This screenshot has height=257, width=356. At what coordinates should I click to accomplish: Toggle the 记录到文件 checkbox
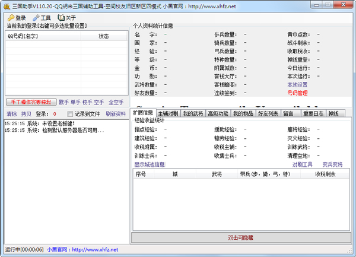[71, 114]
